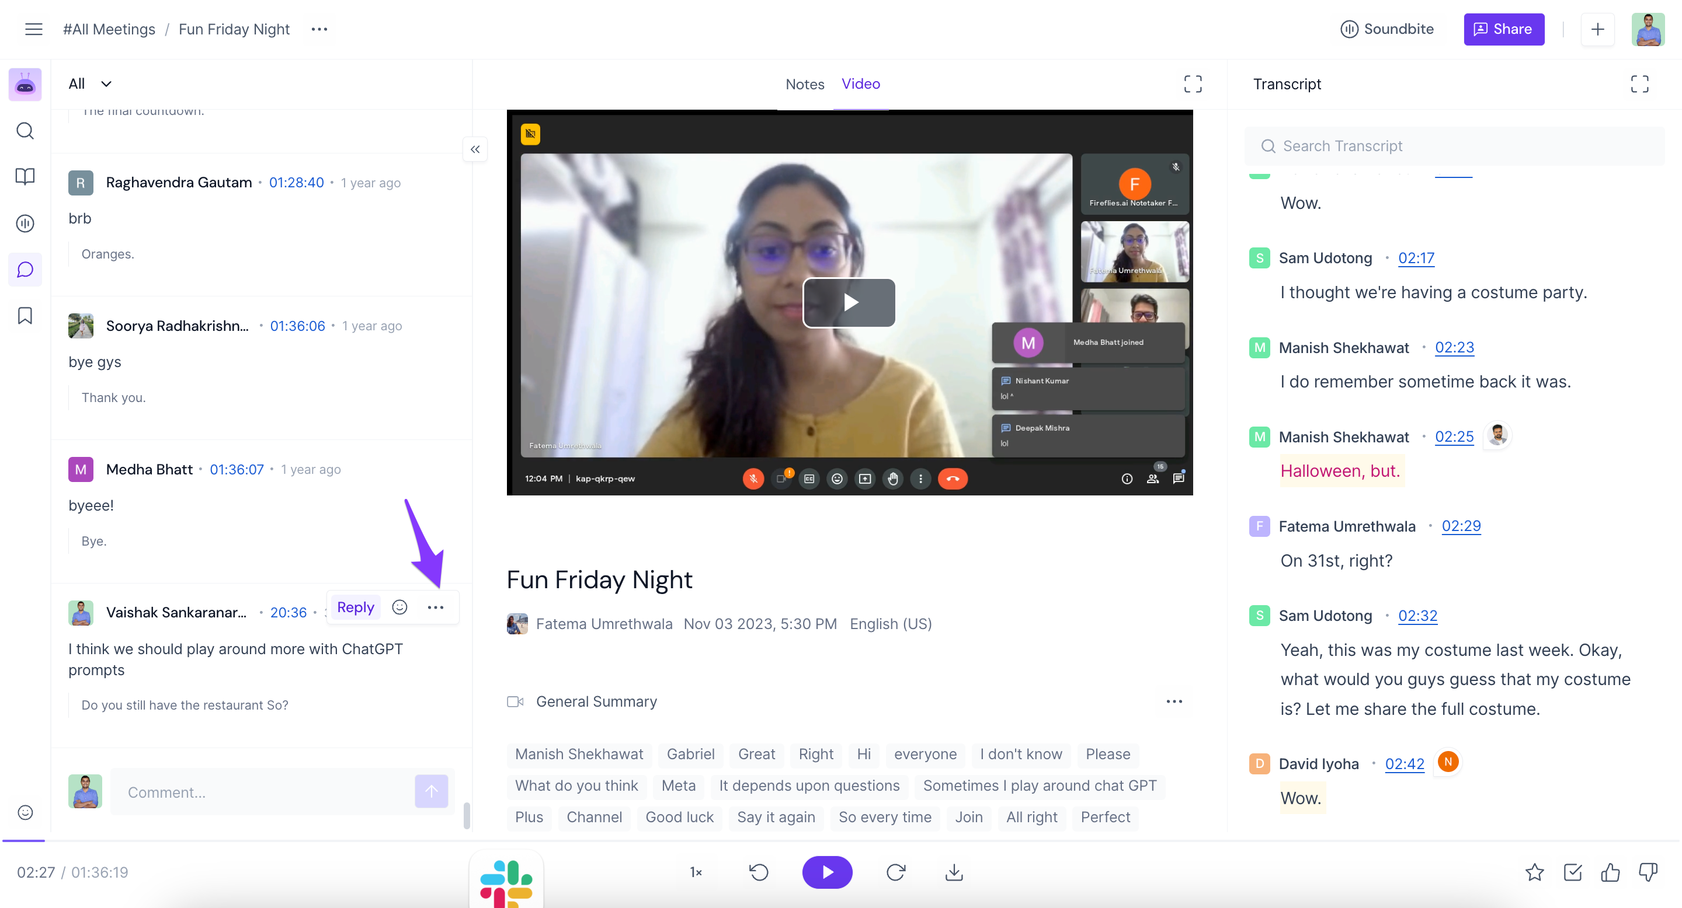Give thumbs up feedback

[x=1610, y=872]
